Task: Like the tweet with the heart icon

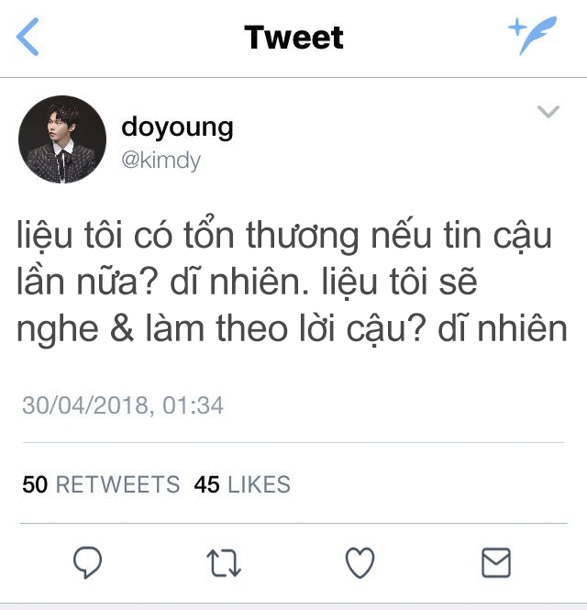Action: click(x=360, y=562)
